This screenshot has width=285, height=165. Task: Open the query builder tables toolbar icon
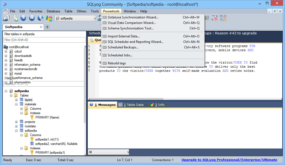coord(215,18)
